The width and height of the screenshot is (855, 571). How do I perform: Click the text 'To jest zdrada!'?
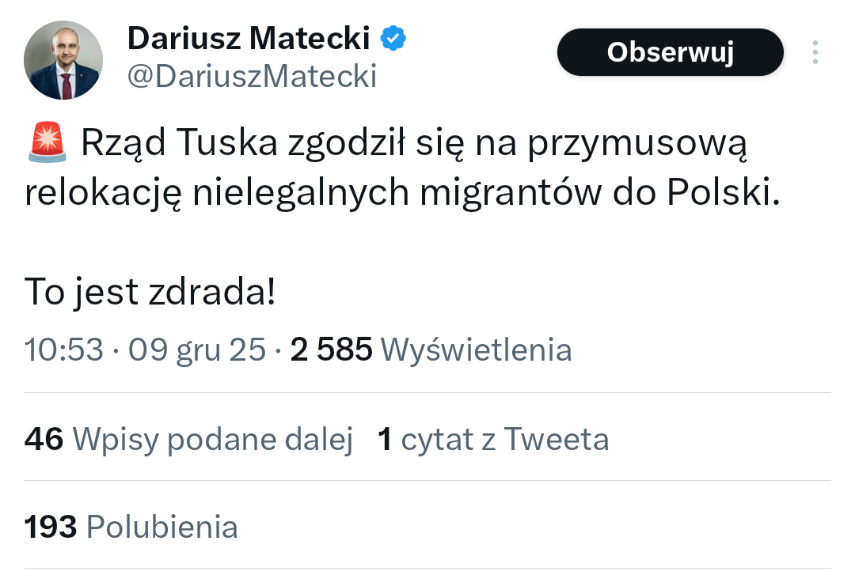click(x=150, y=292)
